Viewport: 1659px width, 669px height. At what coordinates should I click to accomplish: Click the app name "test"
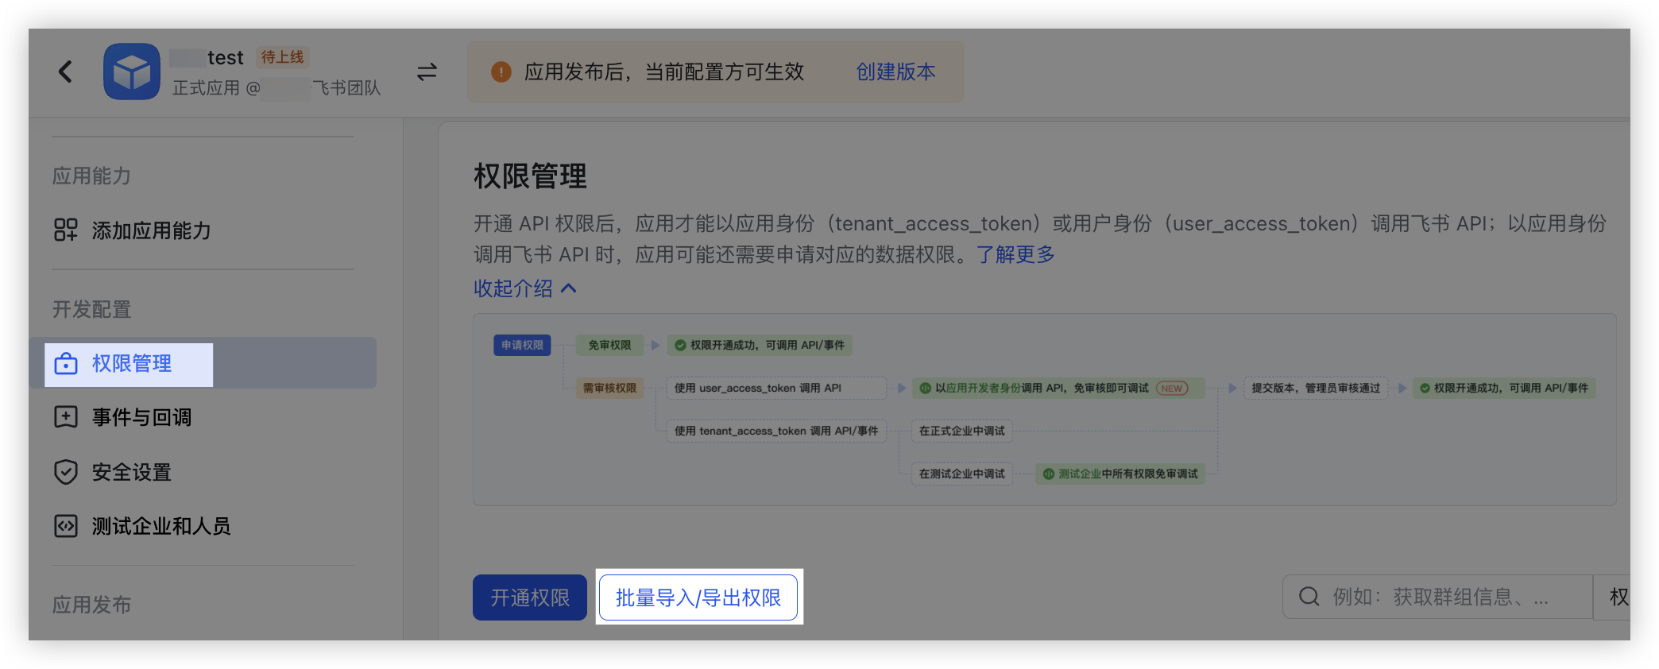(x=225, y=58)
